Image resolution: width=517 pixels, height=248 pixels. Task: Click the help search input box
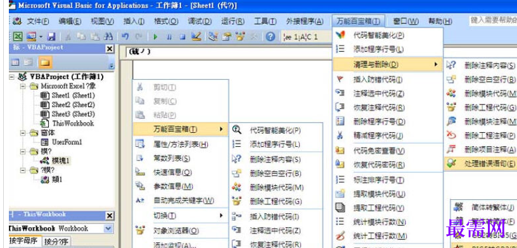[493, 20]
